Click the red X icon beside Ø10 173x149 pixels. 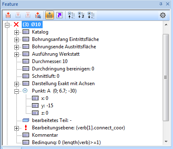[16, 25]
